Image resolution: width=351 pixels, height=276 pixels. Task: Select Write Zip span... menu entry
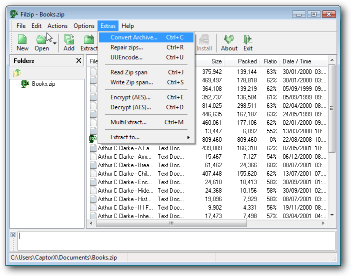pos(146,82)
